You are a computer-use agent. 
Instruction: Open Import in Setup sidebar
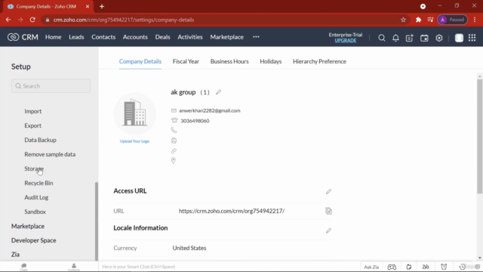33,111
